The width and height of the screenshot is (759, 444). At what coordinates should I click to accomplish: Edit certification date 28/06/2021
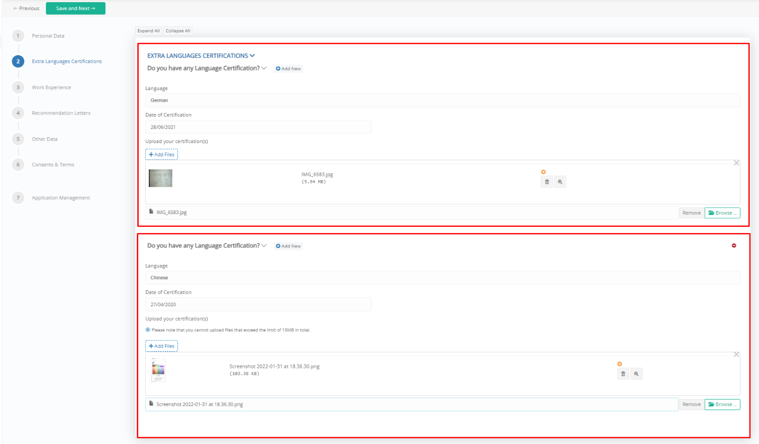(258, 127)
